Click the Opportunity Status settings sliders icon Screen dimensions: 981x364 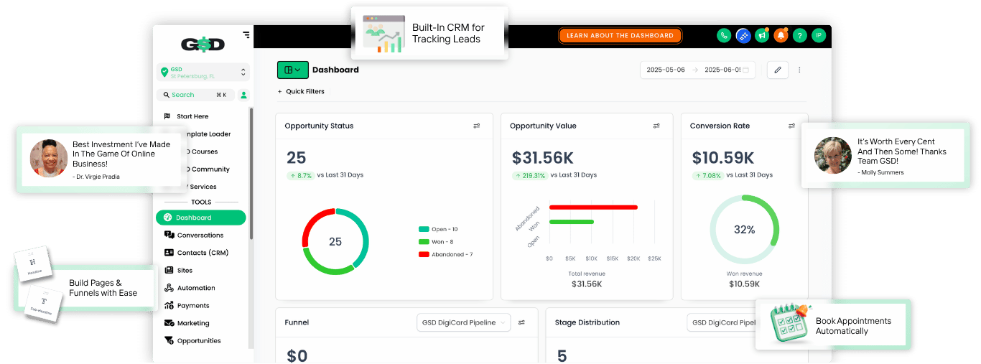pyautogui.click(x=477, y=126)
